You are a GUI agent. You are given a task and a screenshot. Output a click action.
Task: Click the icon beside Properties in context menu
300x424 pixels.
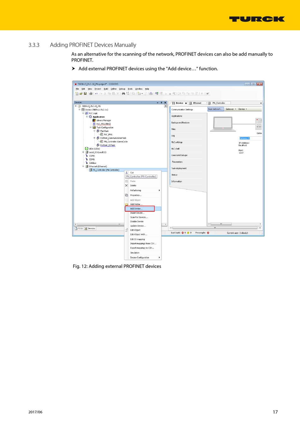pos(127,195)
